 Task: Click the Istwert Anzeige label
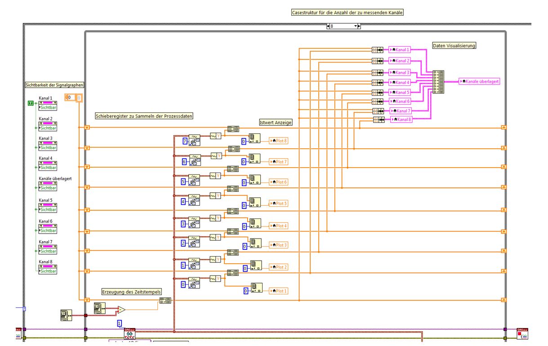pos(276,122)
